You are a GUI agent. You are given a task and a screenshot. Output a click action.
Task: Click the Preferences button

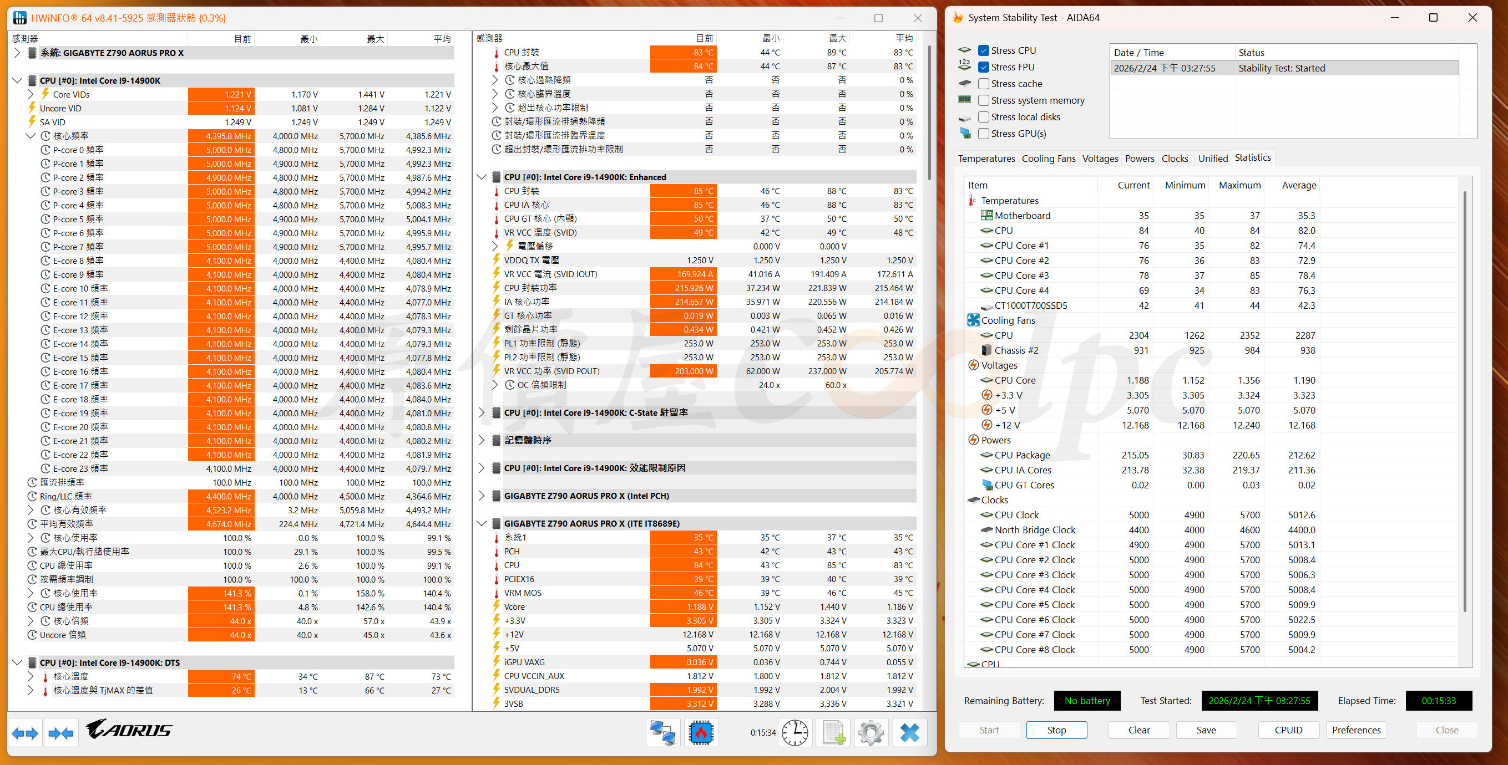tap(1356, 730)
